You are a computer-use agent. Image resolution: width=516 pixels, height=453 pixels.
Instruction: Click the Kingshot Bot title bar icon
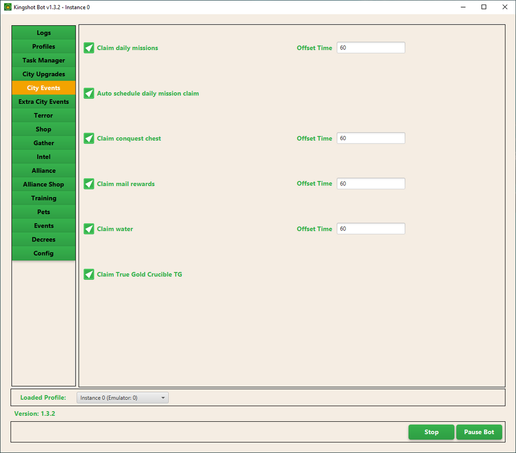click(x=8, y=7)
